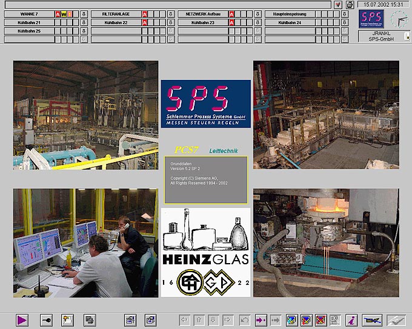Viewport: 412px width, 329px height.
Task: Click the screen icon with red arrow
Action: pos(307,320)
